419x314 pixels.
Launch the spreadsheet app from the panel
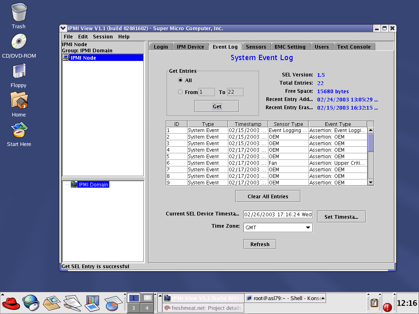pos(113,303)
